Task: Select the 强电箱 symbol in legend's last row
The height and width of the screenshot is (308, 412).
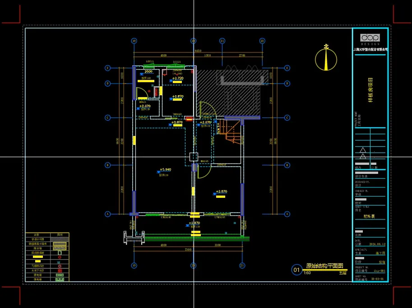Action: (x=60, y=280)
